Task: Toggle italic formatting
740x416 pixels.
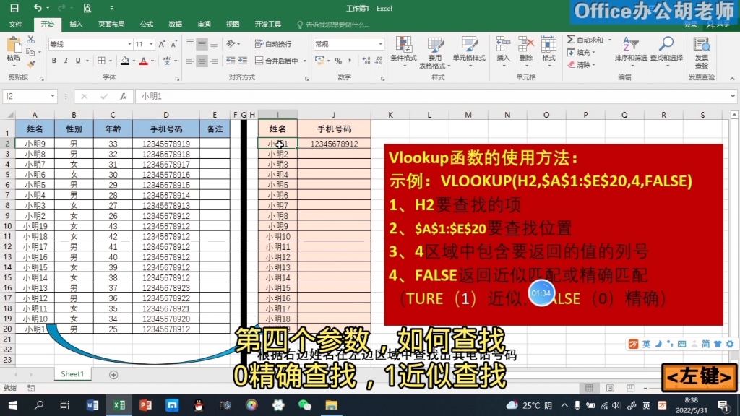Action: pos(65,60)
